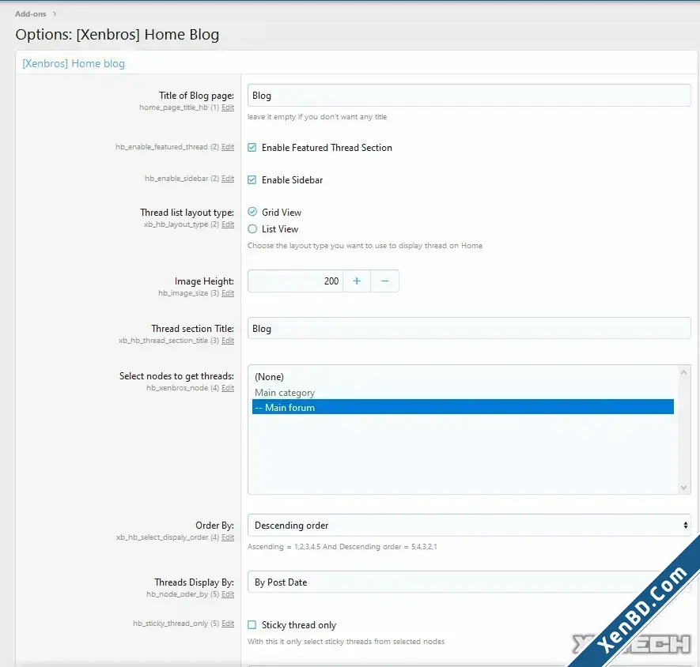700x667 pixels.
Task: Edit the xb_hb_layout_type option
Action: point(228,224)
